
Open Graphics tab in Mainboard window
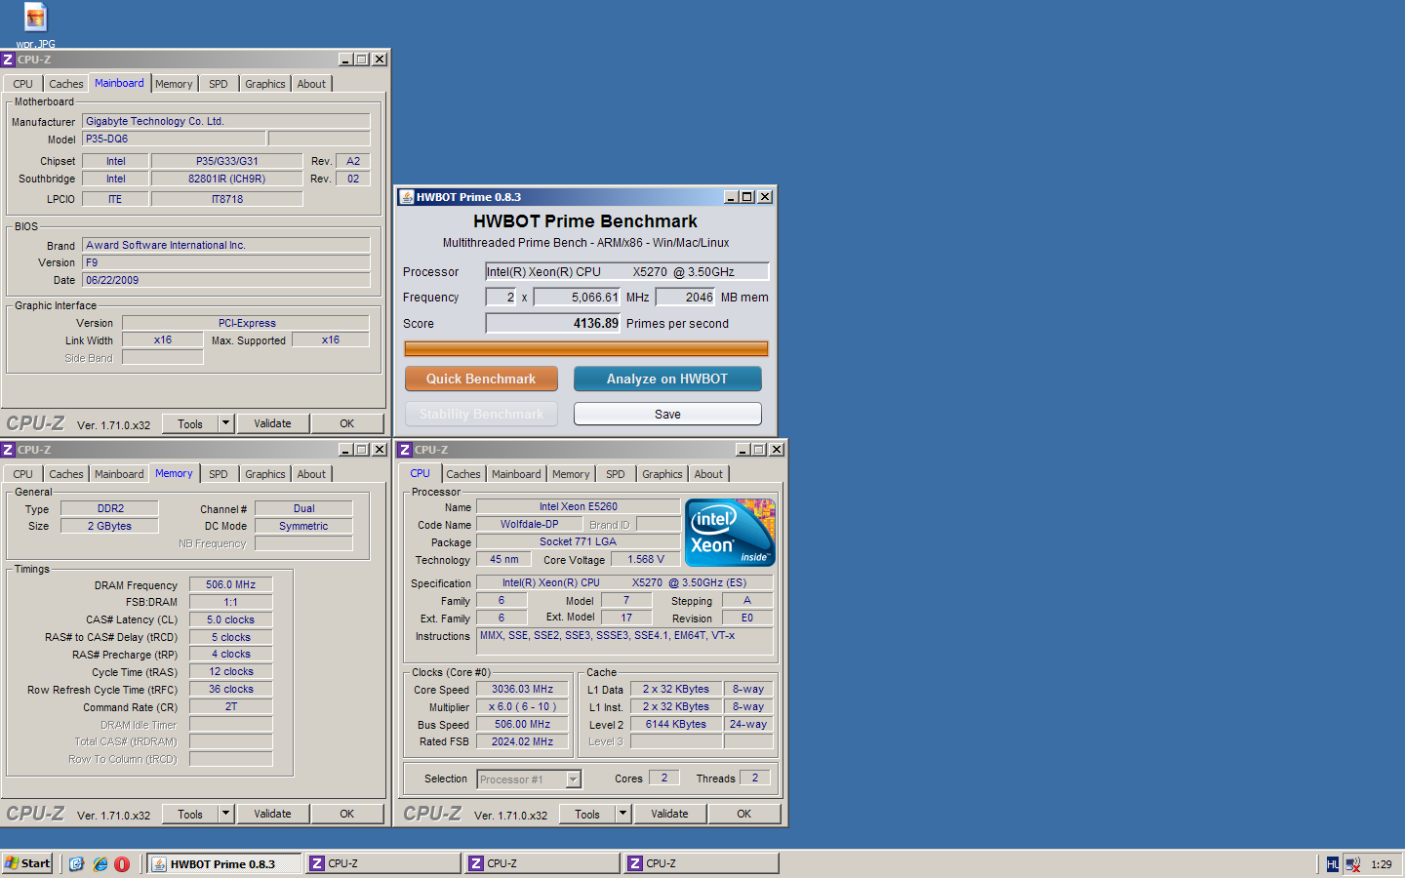pos(265,84)
